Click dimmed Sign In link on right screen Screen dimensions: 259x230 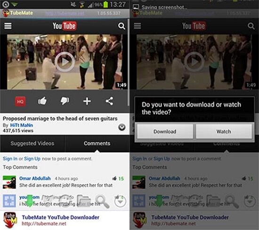(139, 159)
